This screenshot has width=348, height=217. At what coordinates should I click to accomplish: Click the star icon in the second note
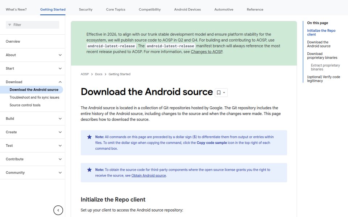click(x=90, y=170)
